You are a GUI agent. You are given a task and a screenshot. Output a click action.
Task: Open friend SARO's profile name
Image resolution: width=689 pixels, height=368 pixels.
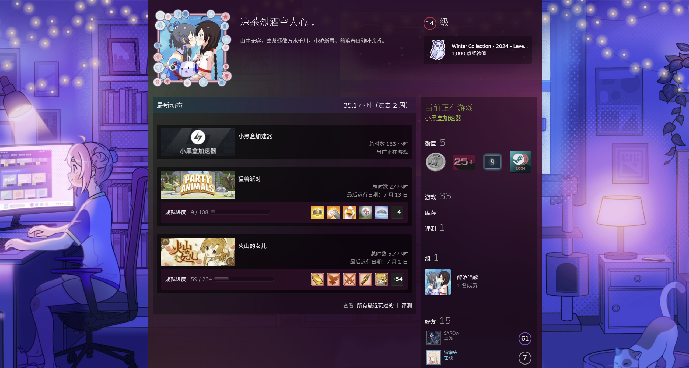[451, 333]
